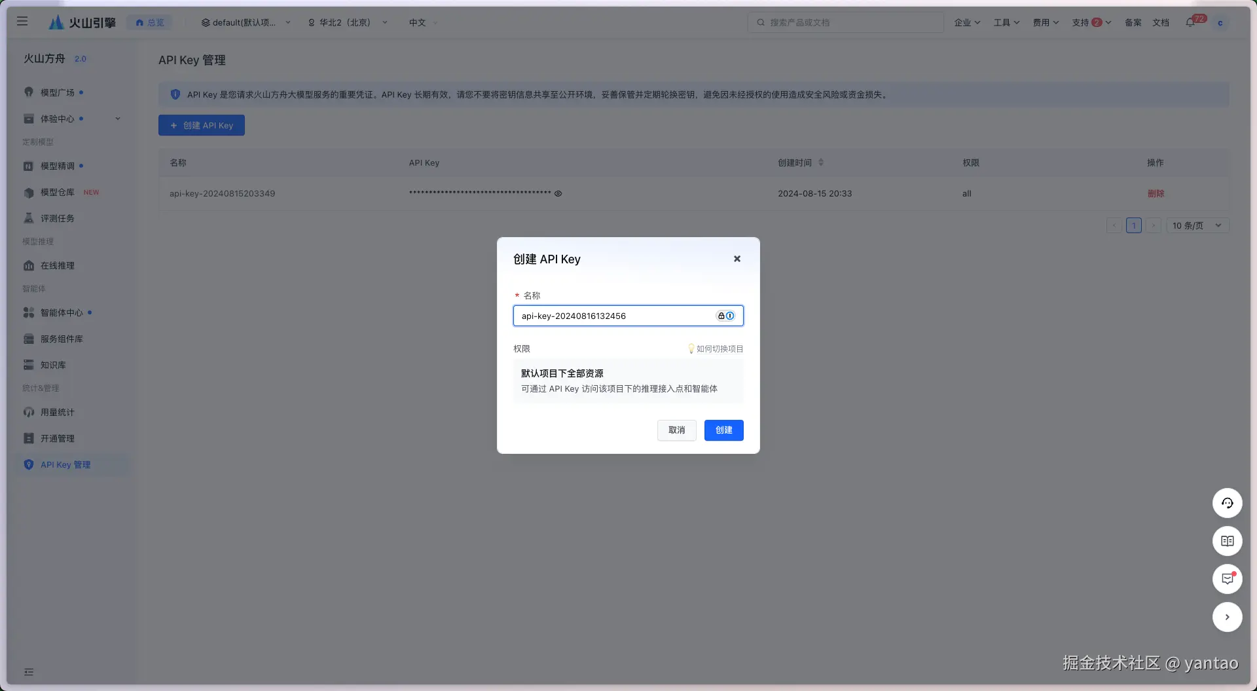Collapse the floating widget panel arrow
1257x691 pixels.
point(1228,617)
